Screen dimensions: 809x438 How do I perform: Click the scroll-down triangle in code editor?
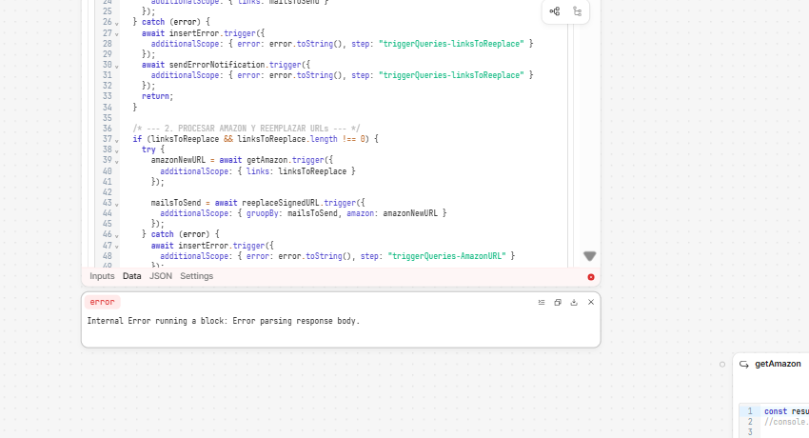[x=590, y=256]
